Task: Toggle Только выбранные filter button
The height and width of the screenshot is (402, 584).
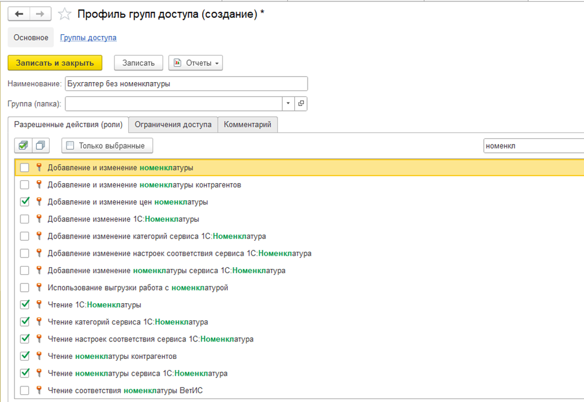Action: (x=107, y=146)
